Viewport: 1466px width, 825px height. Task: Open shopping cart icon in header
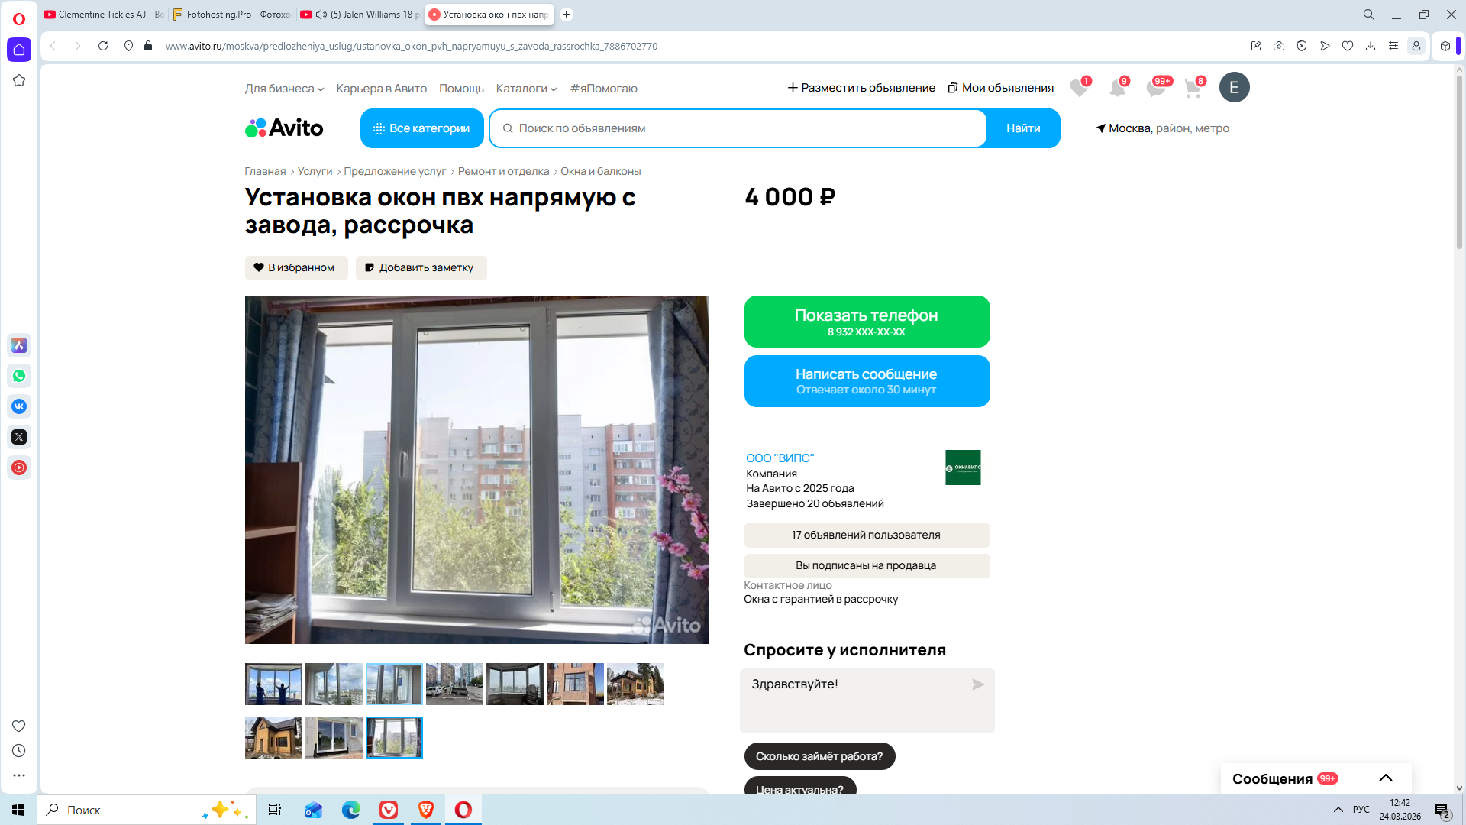coord(1193,88)
